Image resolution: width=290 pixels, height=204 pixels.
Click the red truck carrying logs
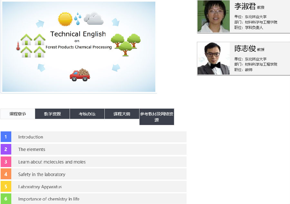pos(80,75)
